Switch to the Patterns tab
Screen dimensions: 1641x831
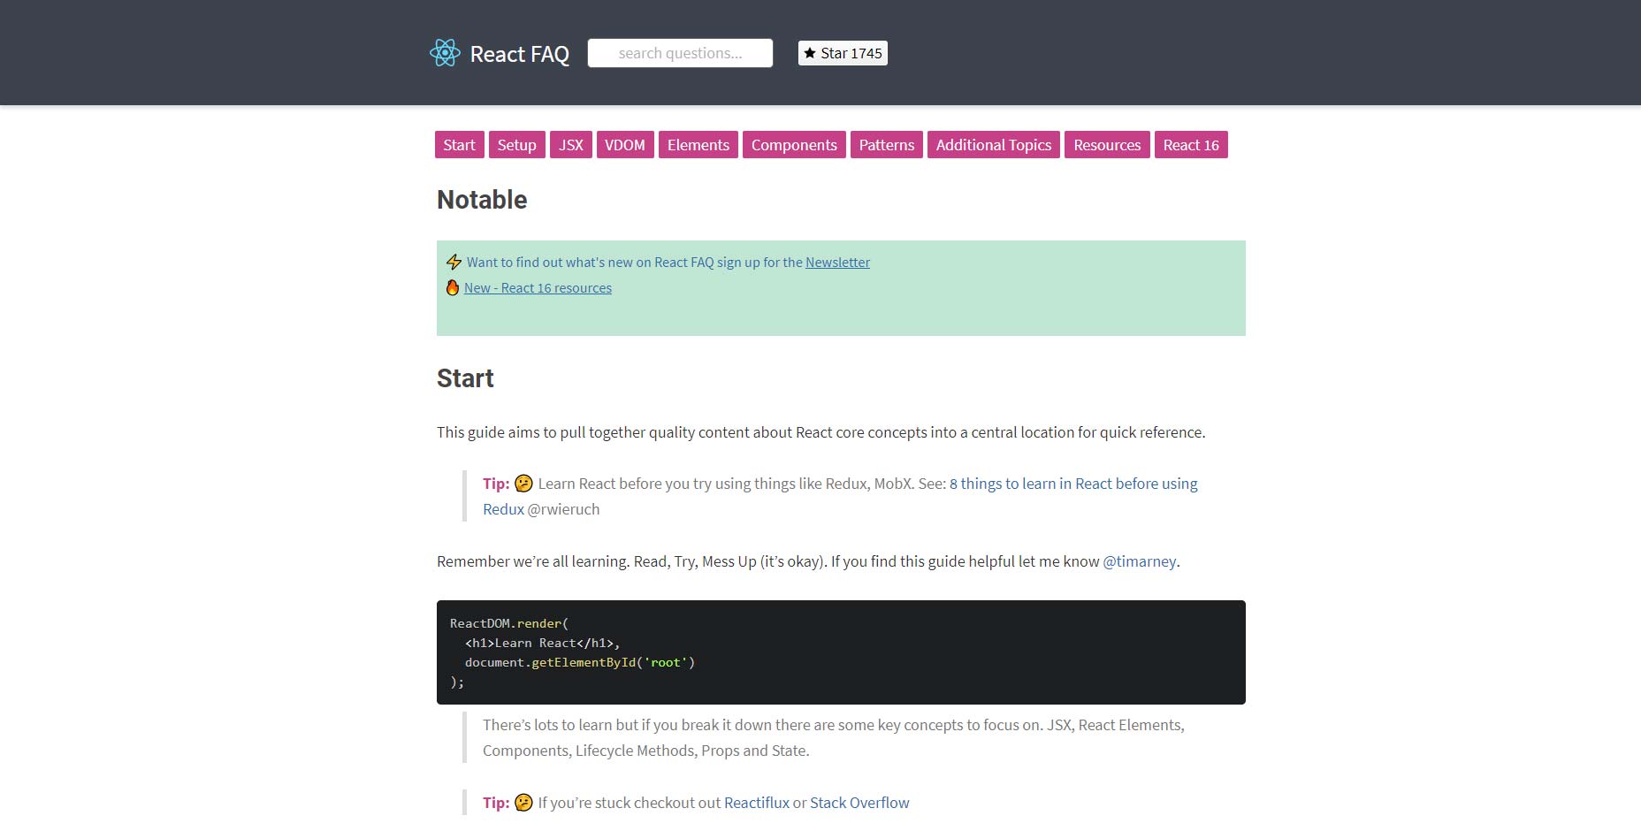(887, 145)
